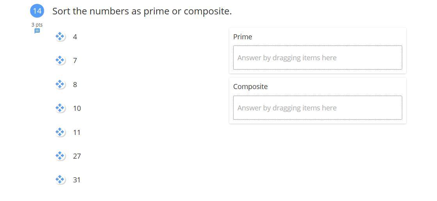This screenshot has height=201, width=437.
Task: Open the comment icon under 3 pts
Action: tap(37, 31)
